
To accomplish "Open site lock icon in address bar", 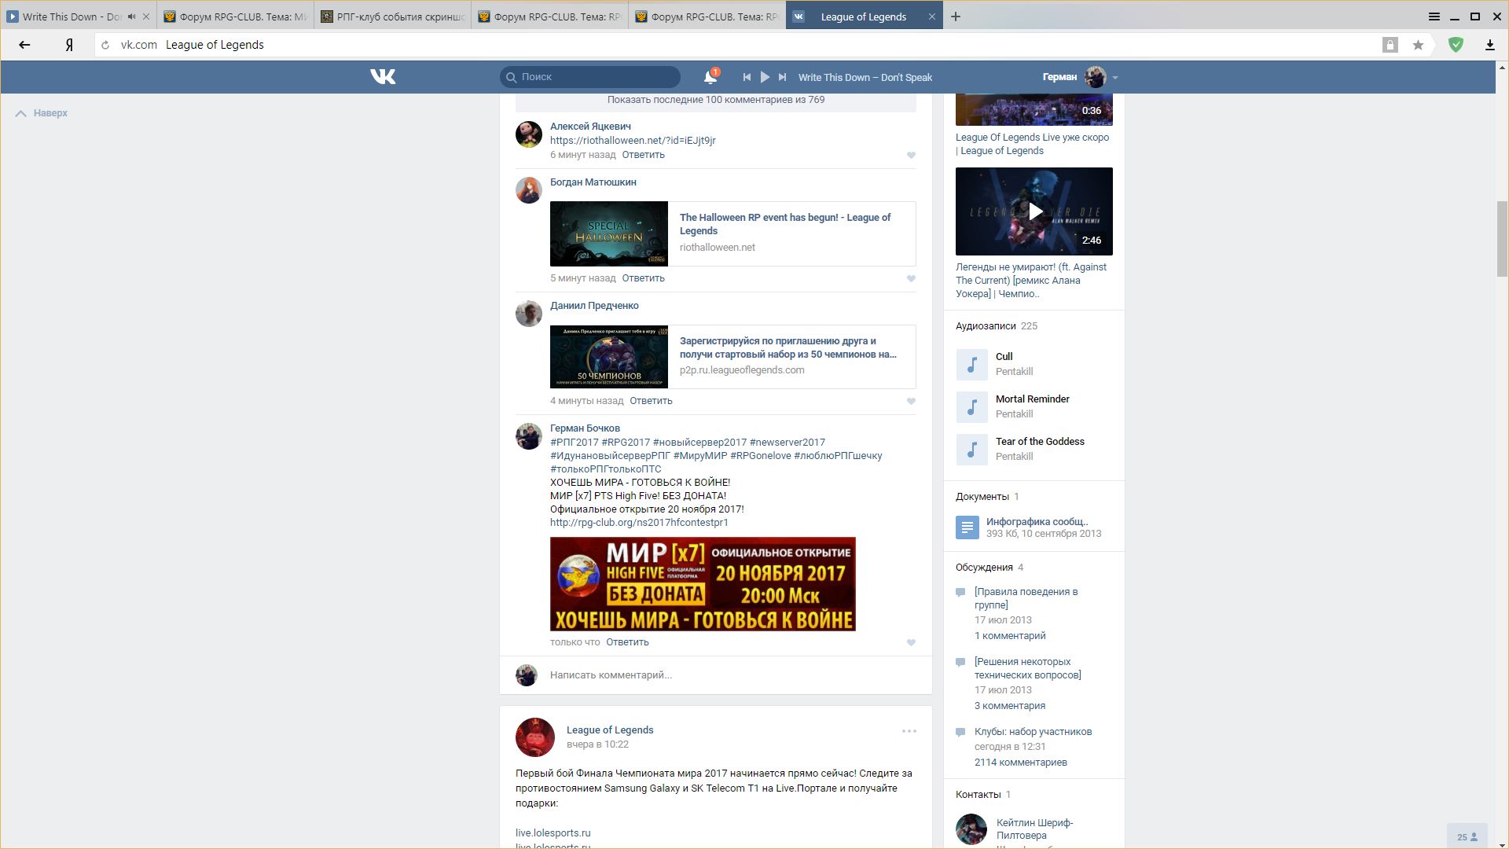I will 1390,45.
